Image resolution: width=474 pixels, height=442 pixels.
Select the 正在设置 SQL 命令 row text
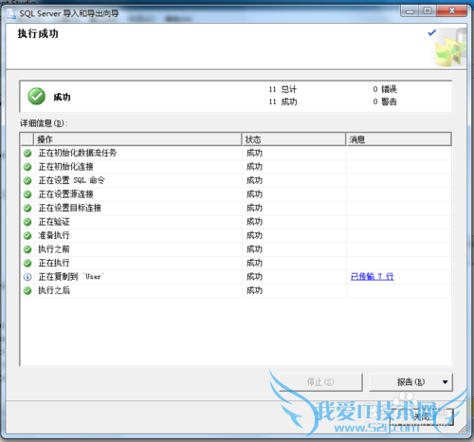71,180
